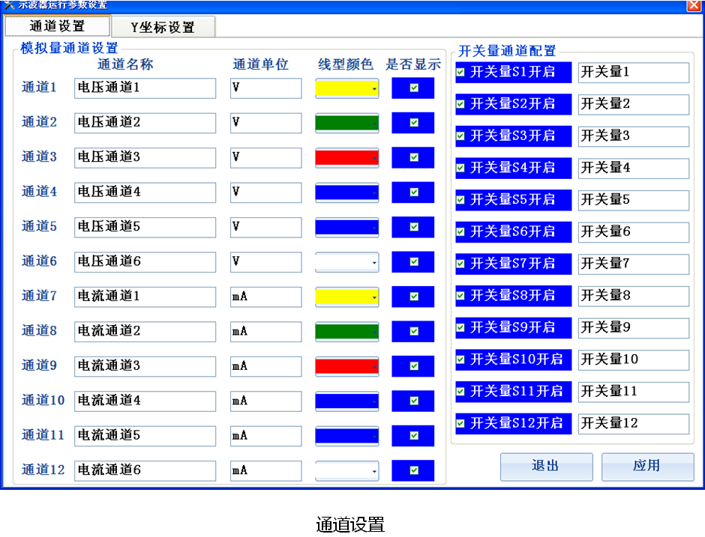Open the red color dropdown for 通道9
This screenshot has height=537, width=705.
pos(373,367)
